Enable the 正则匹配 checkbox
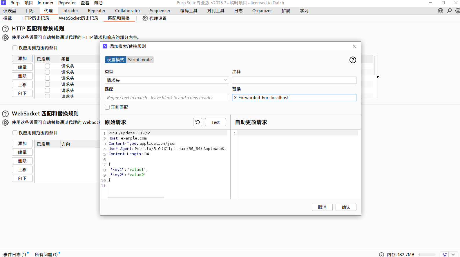 point(107,107)
